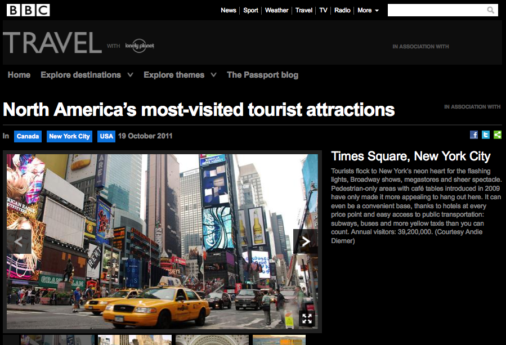Open the Weather section
Screen dimensions: 506x345
point(276,10)
